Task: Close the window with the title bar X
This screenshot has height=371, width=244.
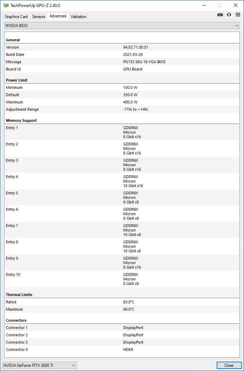Action: point(235,6)
